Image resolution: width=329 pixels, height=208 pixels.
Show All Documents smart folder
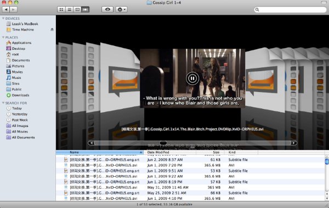20,137
